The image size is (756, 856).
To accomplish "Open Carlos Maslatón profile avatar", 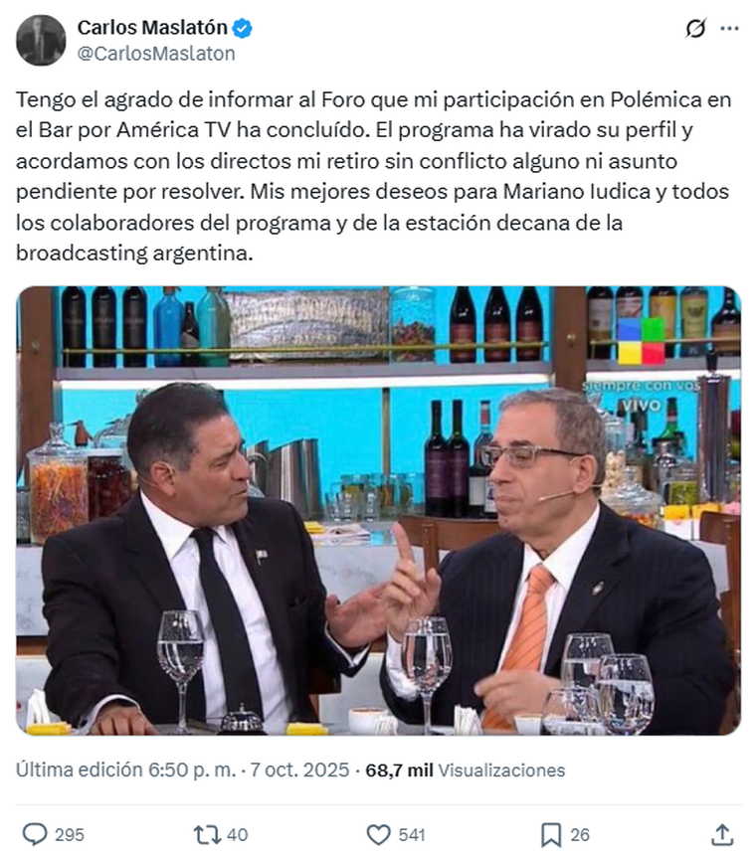I will 41,41.
